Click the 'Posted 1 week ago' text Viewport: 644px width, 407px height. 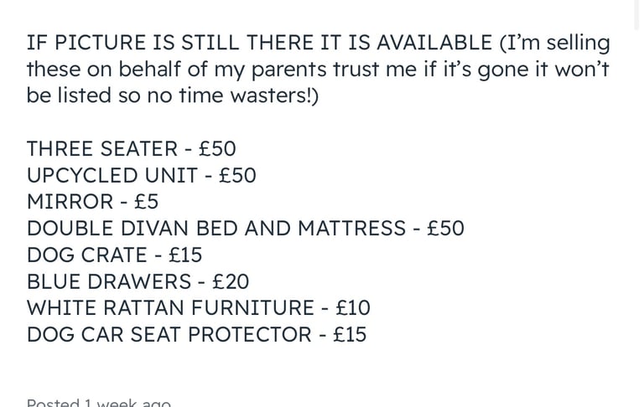(99, 402)
